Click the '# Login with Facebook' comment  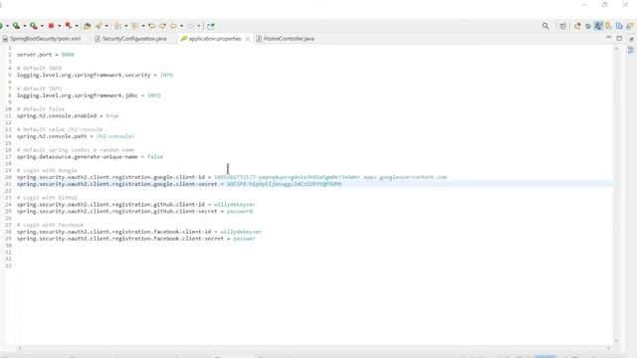click(50, 225)
